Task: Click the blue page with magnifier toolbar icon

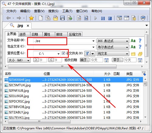Action: coord(86,18)
